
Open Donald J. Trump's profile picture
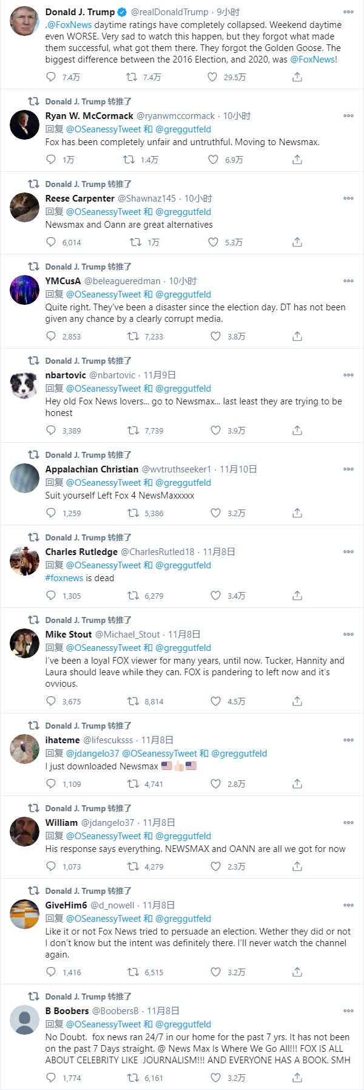tap(25, 21)
